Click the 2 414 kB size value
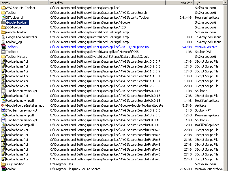 [186, 18]
